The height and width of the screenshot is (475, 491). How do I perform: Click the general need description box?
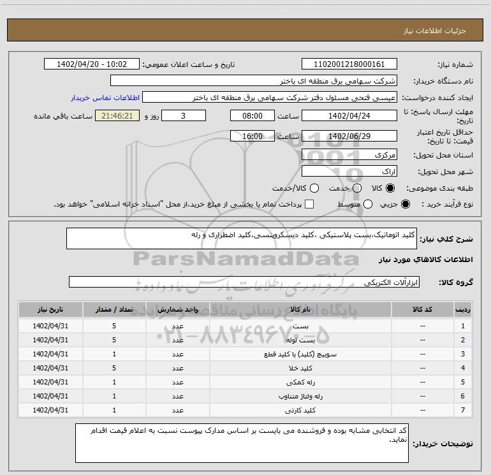click(x=242, y=238)
